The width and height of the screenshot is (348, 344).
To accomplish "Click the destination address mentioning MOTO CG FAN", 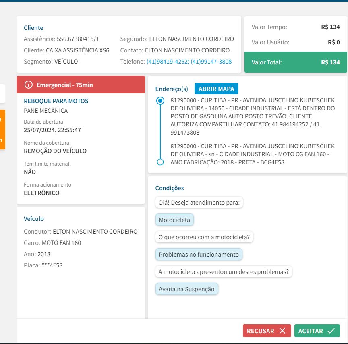I will (253, 154).
